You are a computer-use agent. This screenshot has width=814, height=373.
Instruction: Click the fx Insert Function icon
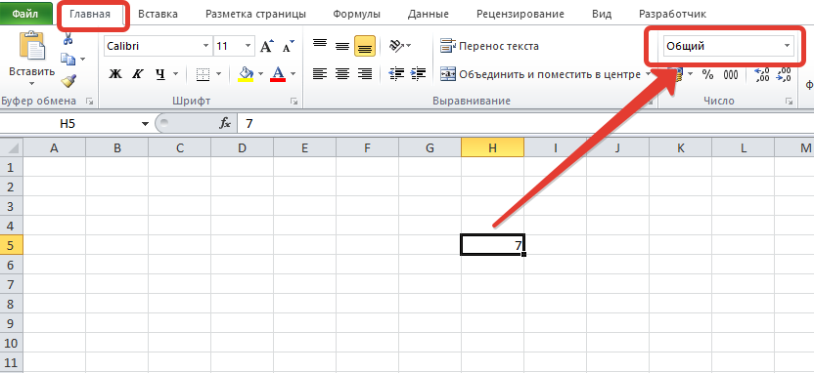[x=225, y=123]
